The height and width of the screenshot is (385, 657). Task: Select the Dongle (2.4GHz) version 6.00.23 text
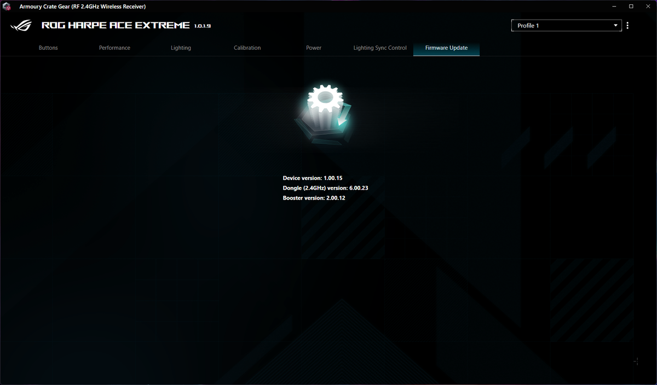(325, 188)
